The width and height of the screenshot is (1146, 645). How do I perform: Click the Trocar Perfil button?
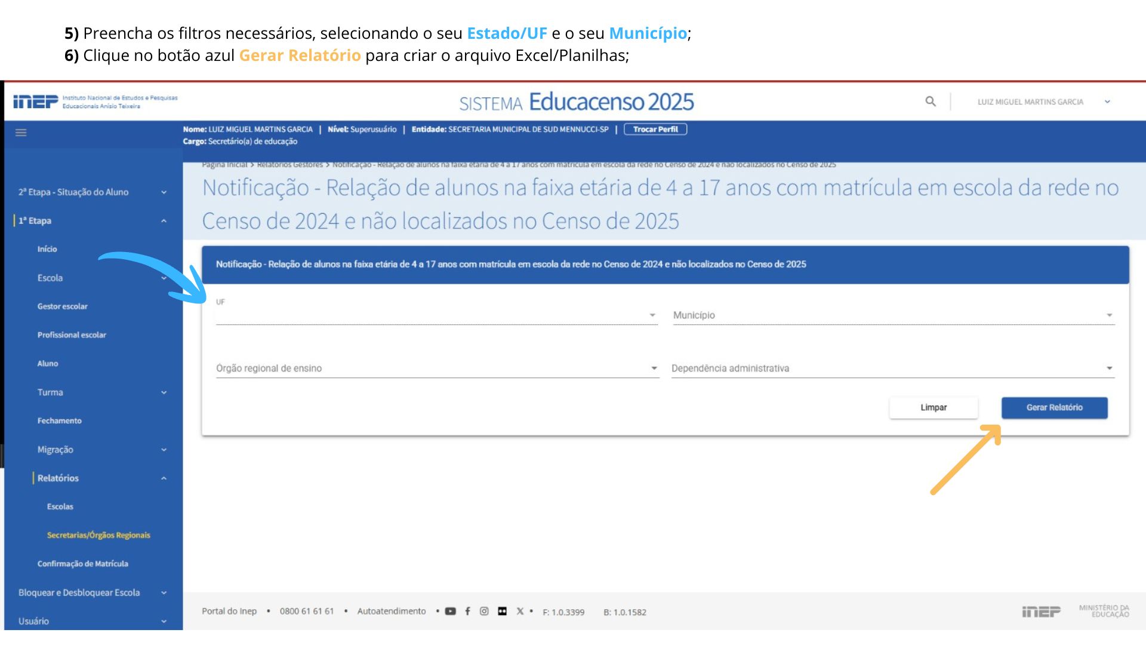pyautogui.click(x=655, y=129)
